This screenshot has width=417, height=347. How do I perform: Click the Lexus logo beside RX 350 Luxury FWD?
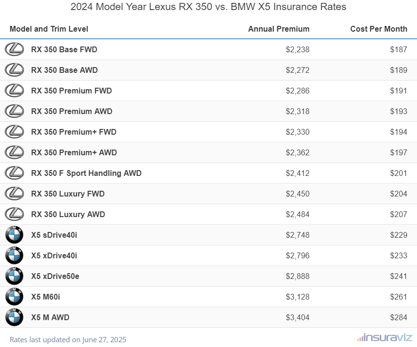click(x=14, y=194)
